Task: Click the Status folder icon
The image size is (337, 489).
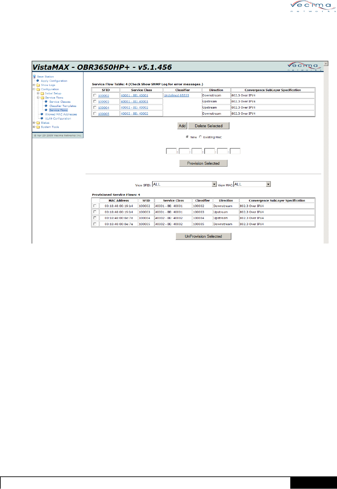Action: click(38, 123)
